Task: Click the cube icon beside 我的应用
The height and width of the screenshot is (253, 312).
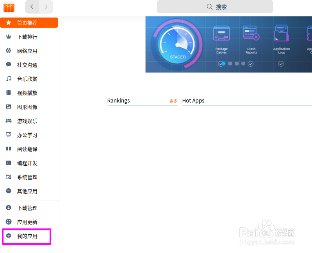Action: click(9, 236)
